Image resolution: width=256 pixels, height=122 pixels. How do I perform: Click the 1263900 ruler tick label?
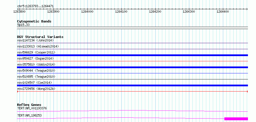coord(54,12)
